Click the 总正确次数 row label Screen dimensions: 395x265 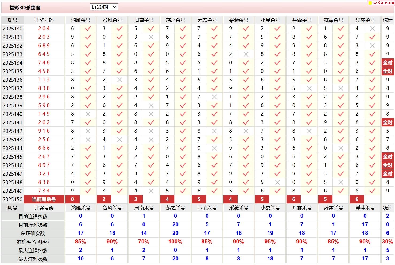[x=33, y=234]
